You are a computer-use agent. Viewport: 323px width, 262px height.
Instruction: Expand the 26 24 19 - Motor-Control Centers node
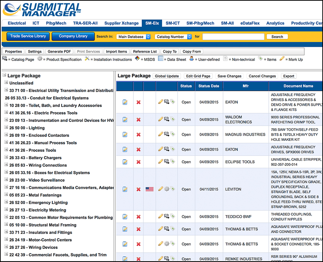click(x=6, y=239)
